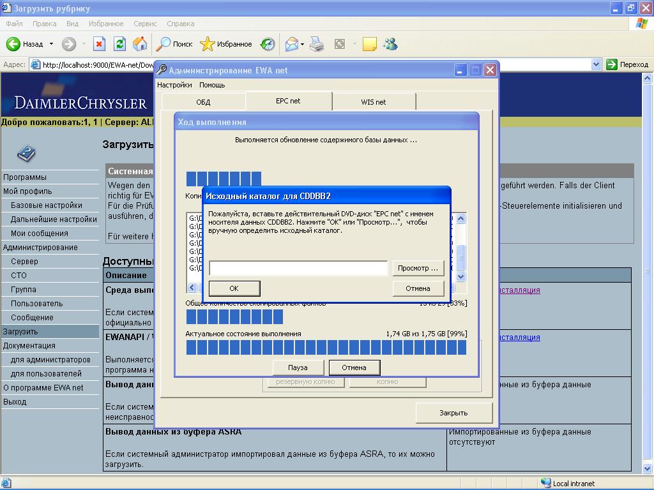654x490 pixels.
Task: Open the Сервис menu
Action: pyautogui.click(x=145, y=24)
